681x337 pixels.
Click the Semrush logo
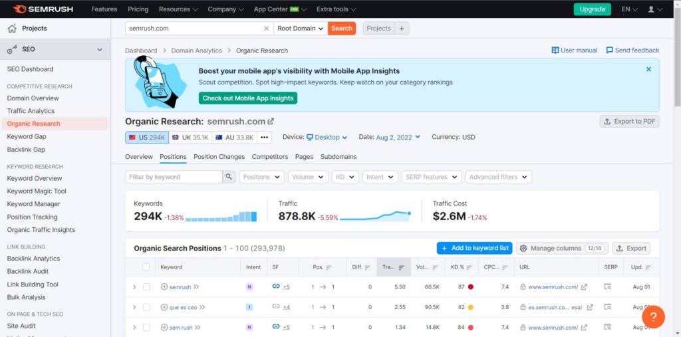pyautogui.click(x=43, y=9)
